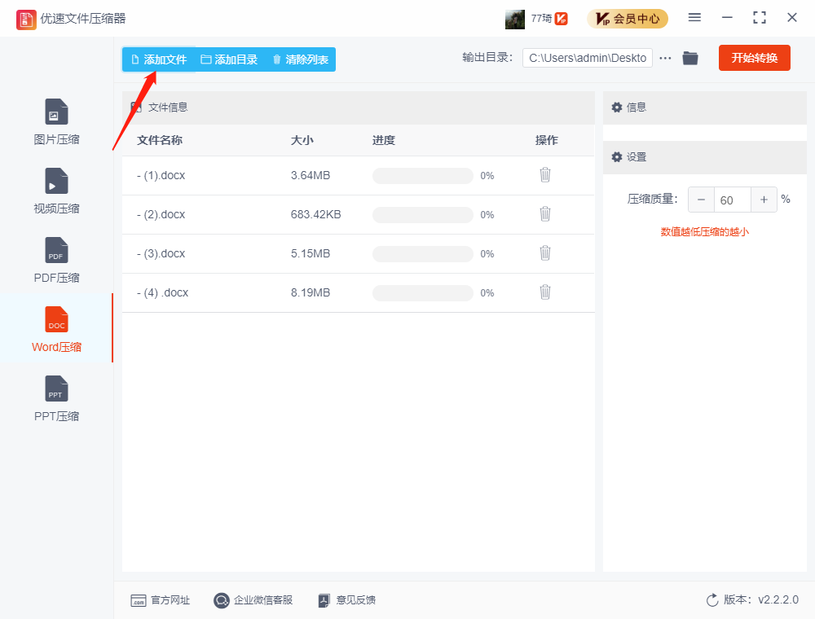Image resolution: width=815 pixels, height=619 pixels.
Task: Remove (4).docx using its trash icon
Action: [544, 292]
